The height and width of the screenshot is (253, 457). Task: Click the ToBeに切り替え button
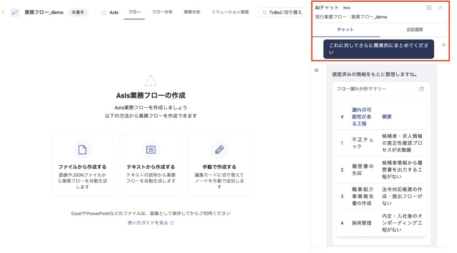pos(282,12)
